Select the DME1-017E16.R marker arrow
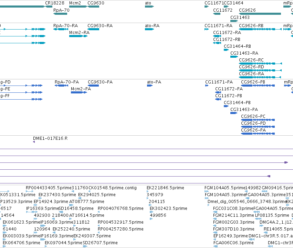 34,142
